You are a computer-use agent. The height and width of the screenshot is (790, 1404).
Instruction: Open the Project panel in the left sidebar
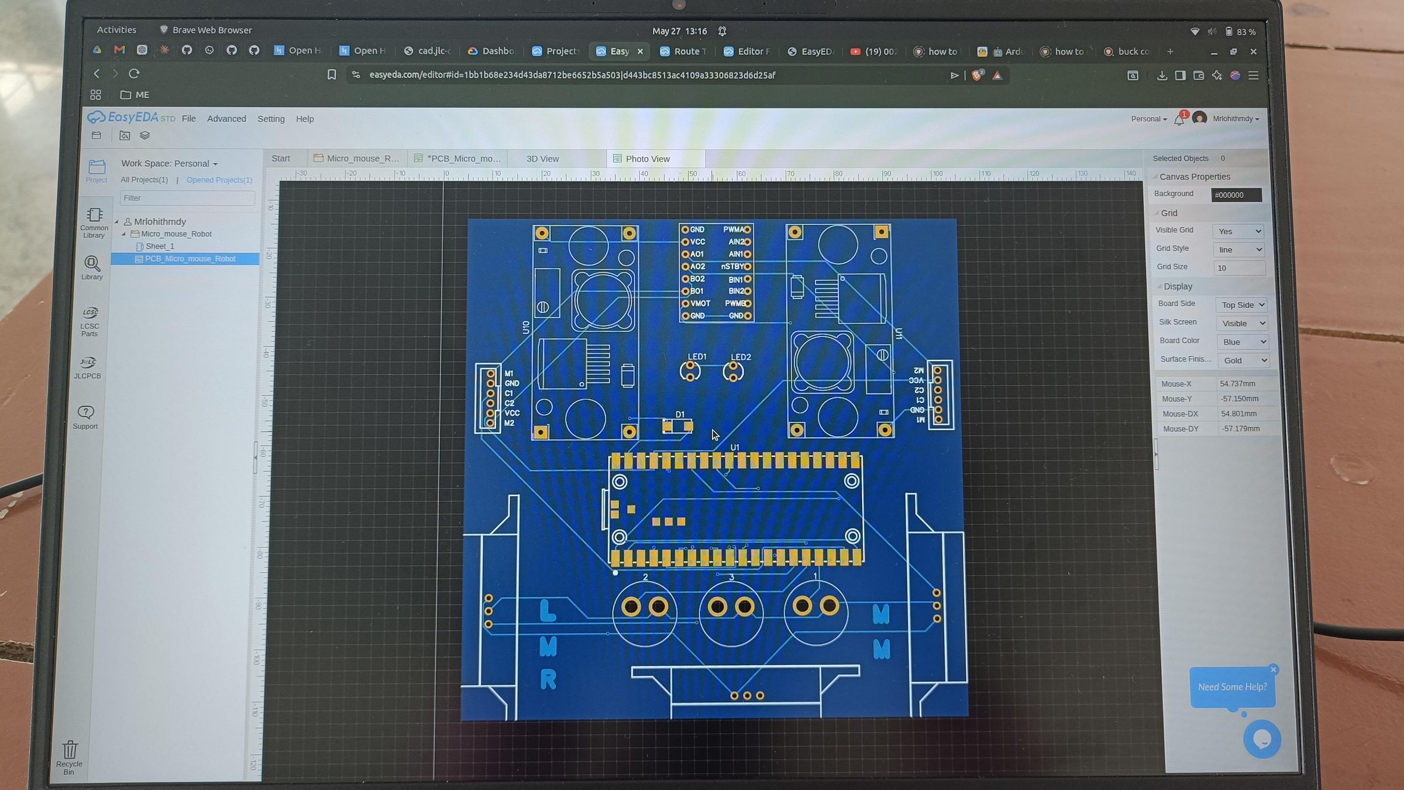click(x=97, y=171)
